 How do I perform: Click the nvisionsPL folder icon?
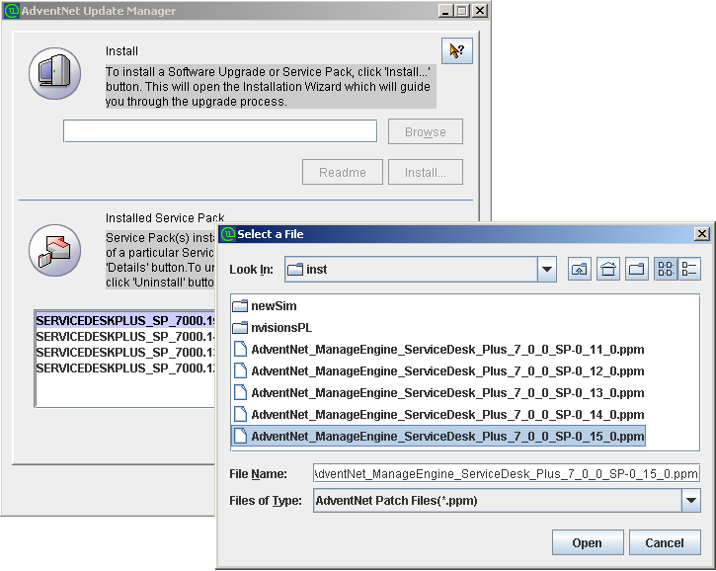click(240, 328)
